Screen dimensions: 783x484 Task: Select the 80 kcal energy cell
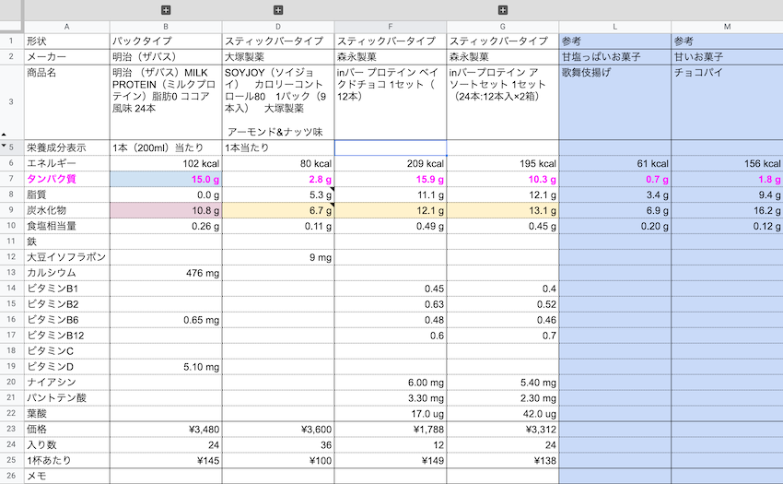coord(278,163)
